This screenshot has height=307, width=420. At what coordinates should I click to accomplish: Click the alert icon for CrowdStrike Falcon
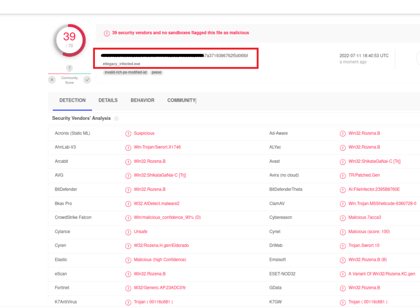click(128, 218)
